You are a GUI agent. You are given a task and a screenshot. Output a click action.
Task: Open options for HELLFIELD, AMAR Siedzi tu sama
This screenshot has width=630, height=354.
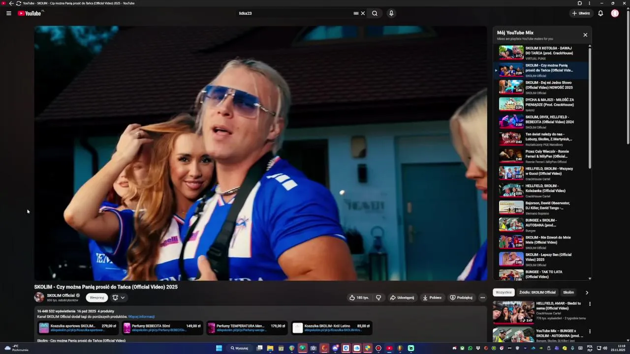pyautogui.click(x=590, y=304)
